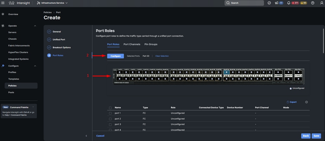
Task: Click the Export link above the table
Action: [x=291, y=102]
